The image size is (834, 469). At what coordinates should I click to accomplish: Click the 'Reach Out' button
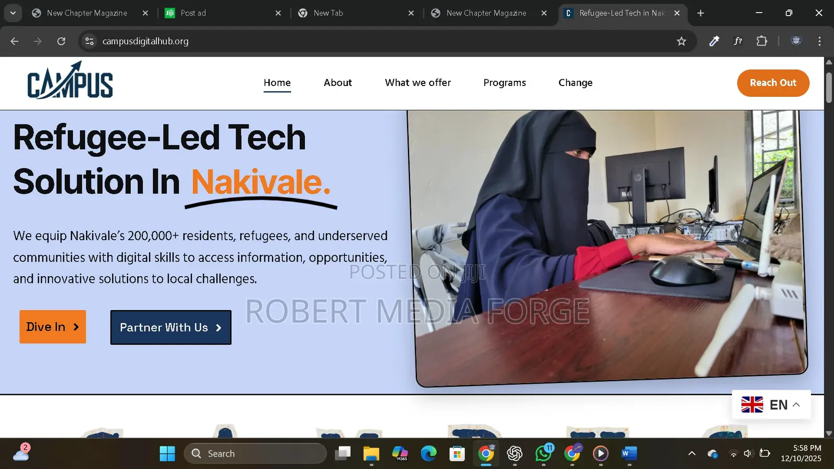click(773, 83)
